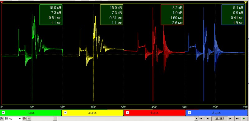Click the blue 2 цил. label bar
This screenshot has width=249, height=121.
(217, 113)
